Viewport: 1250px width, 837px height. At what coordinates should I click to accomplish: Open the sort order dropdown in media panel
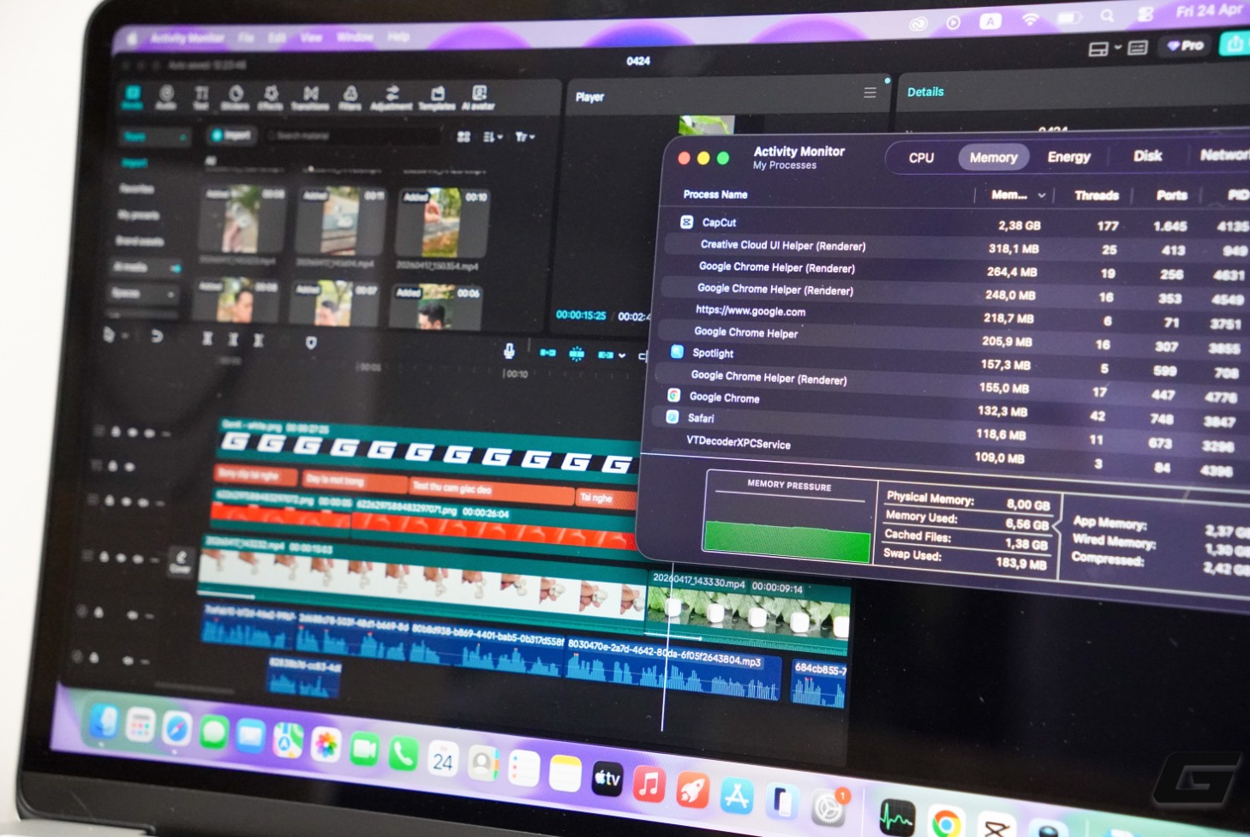[x=493, y=137]
